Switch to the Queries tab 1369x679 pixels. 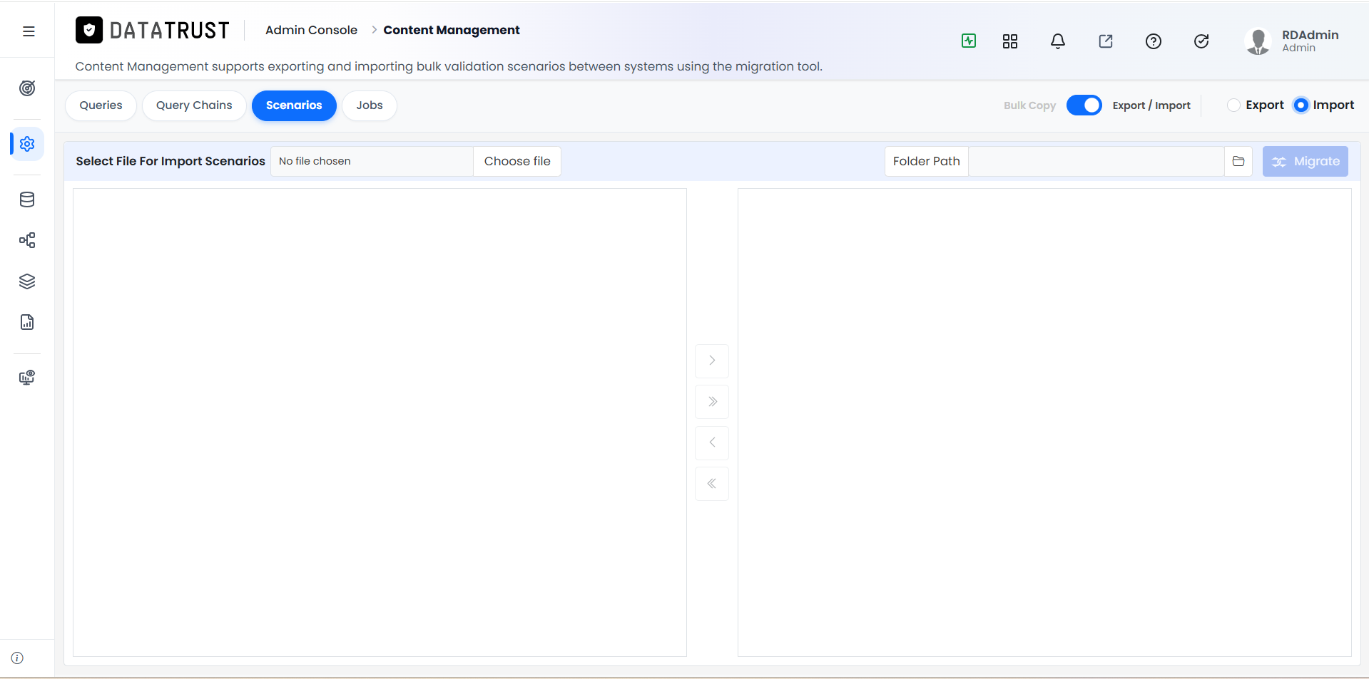101,105
